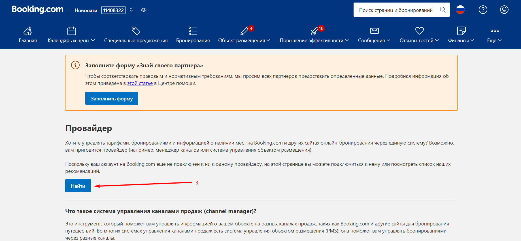
Task: Open the user account profile icon
Action: click(504, 10)
